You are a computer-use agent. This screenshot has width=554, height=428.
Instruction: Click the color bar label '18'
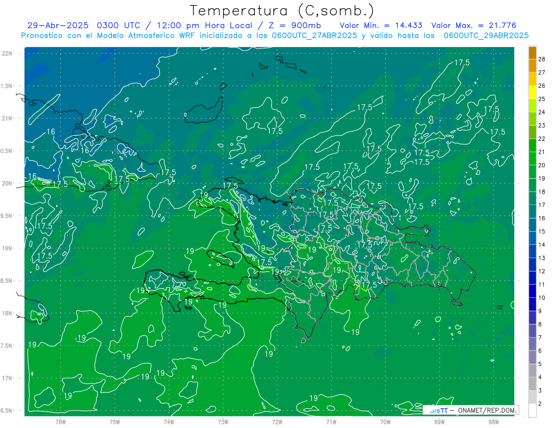click(542, 192)
